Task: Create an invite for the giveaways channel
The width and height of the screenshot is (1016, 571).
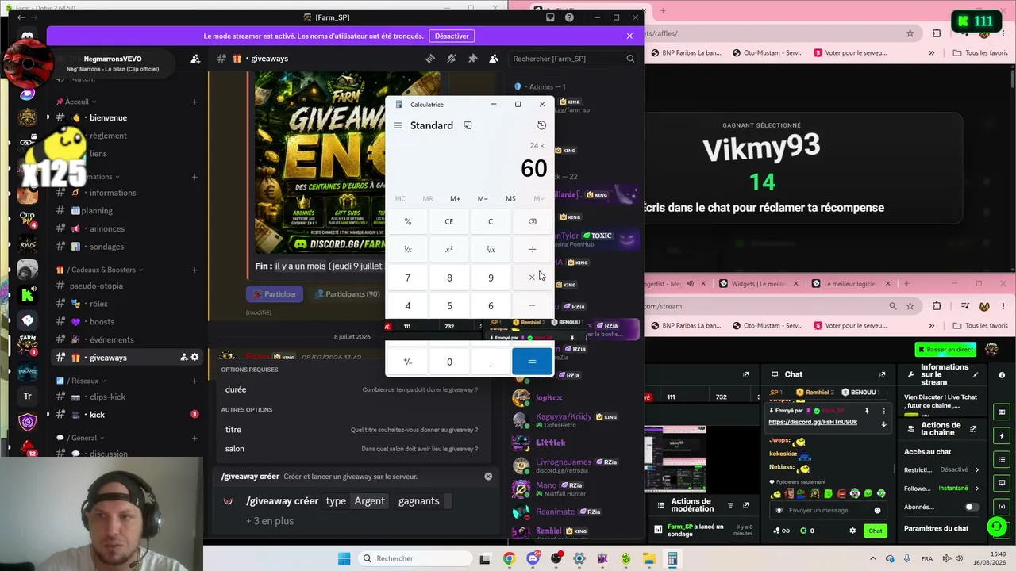Action: (x=183, y=358)
